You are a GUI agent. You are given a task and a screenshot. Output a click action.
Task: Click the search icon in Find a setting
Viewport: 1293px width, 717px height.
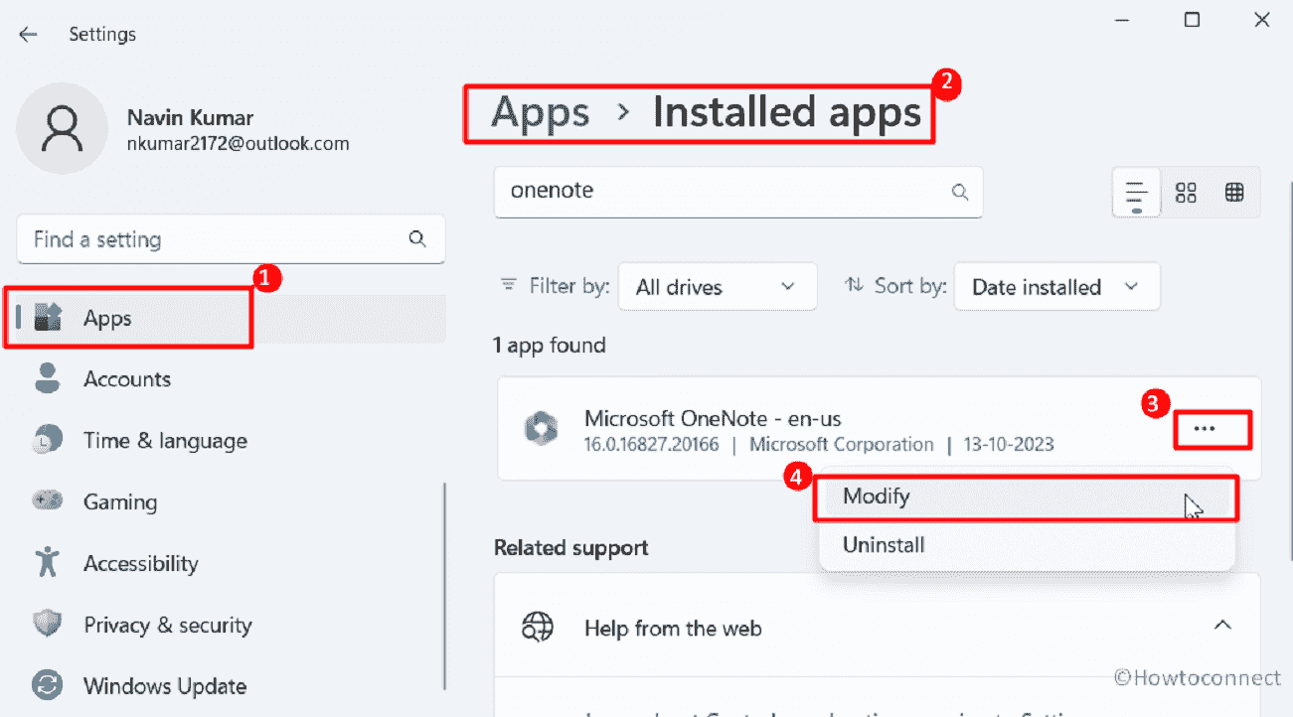(417, 239)
